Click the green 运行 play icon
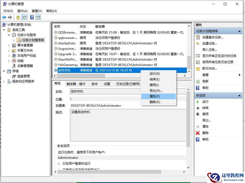Image resolution: width=245 pixels, height=183 pixels. [x=197, y=101]
